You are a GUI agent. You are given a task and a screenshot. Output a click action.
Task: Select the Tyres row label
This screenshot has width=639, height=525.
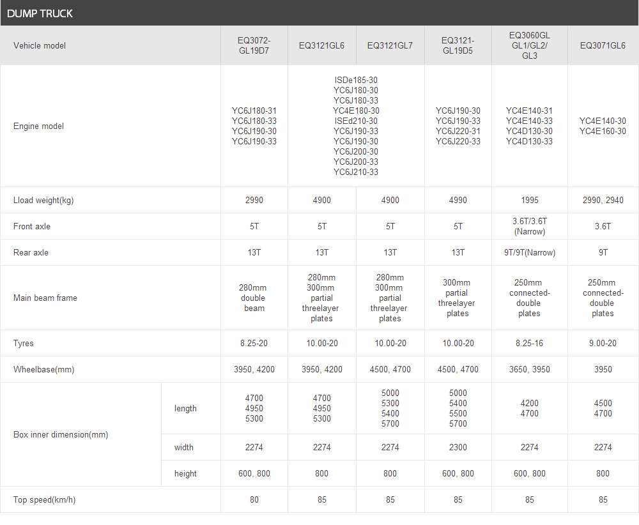click(x=23, y=344)
